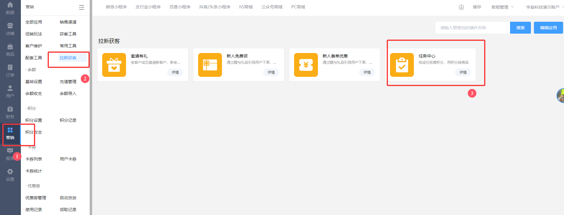
Task: Open 卡券列表 menu item
Action: [x=34, y=159]
